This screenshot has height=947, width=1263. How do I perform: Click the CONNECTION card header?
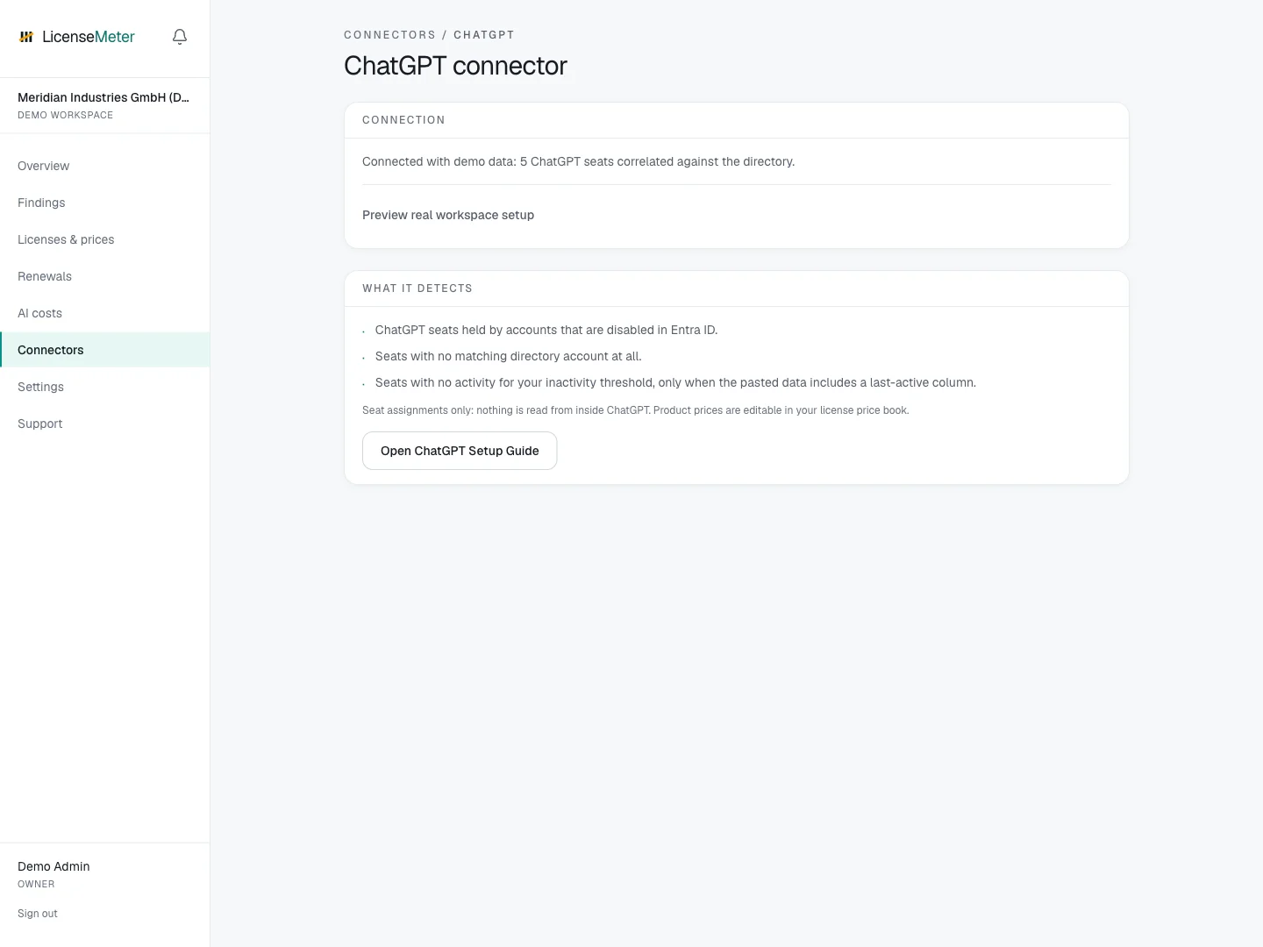tap(403, 120)
